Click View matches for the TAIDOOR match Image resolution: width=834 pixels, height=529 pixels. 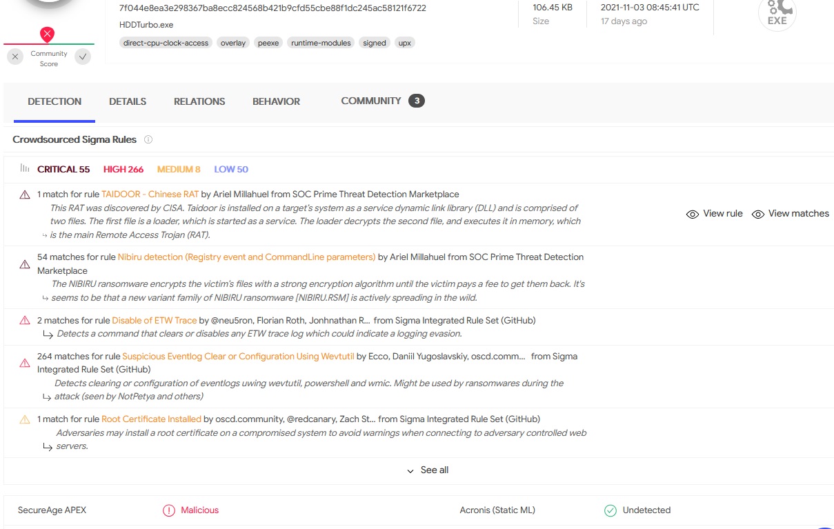click(x=791, y=214)
